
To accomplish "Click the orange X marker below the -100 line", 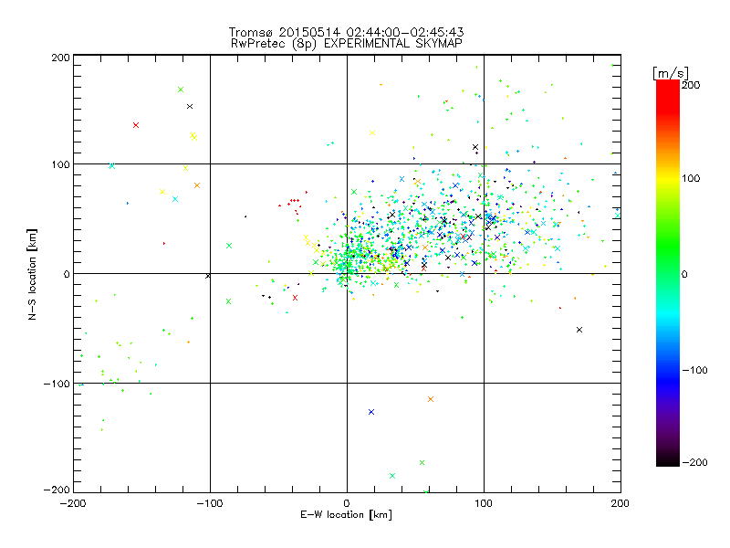I will [x=431, y=399].
